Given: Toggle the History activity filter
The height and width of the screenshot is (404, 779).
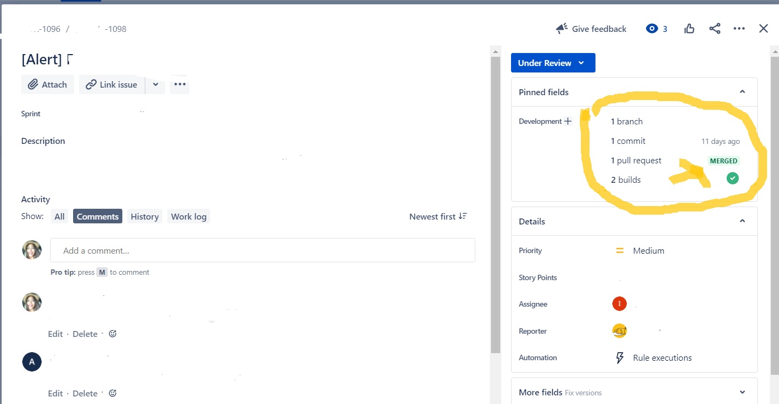Looking at the screenshot, I should 144,216.
